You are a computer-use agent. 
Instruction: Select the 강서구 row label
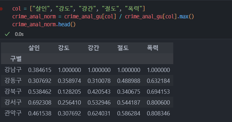[x=13, y=102]
